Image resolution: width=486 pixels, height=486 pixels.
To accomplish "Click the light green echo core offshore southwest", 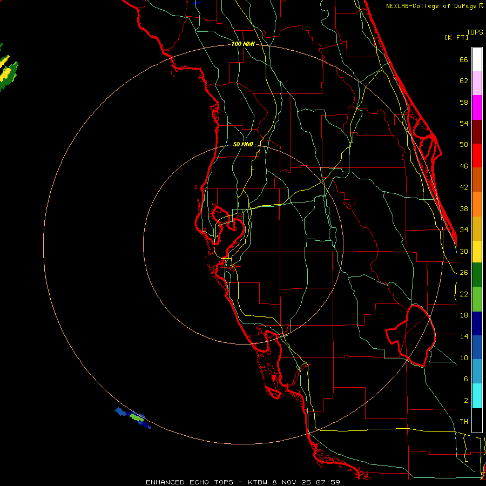I will click(x=137, y=417).
